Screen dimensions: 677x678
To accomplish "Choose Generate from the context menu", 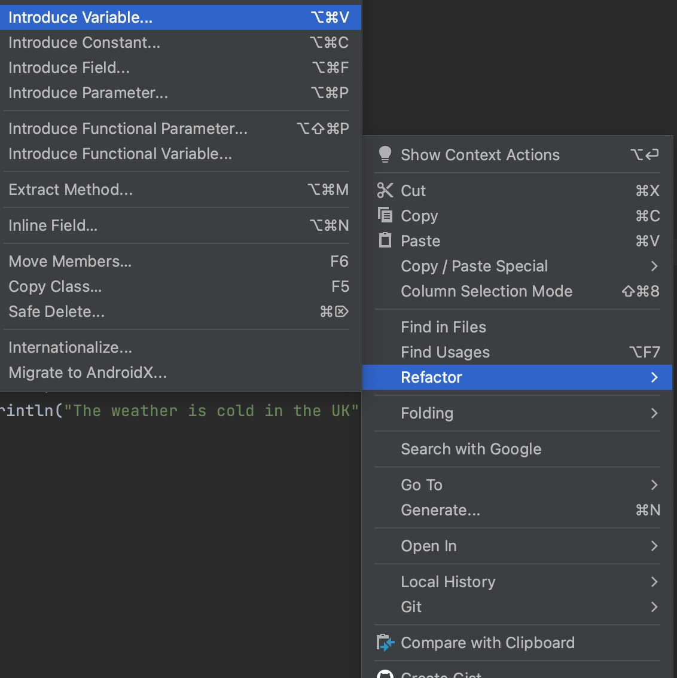I will tap(440, 510).
